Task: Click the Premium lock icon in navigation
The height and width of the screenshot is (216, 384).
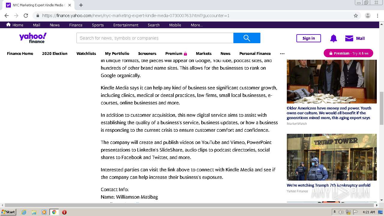Action: 185,54
